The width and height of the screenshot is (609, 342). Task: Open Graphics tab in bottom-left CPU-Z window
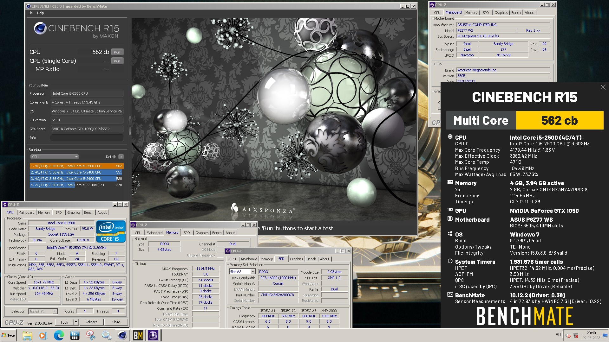tap(74, 212)
